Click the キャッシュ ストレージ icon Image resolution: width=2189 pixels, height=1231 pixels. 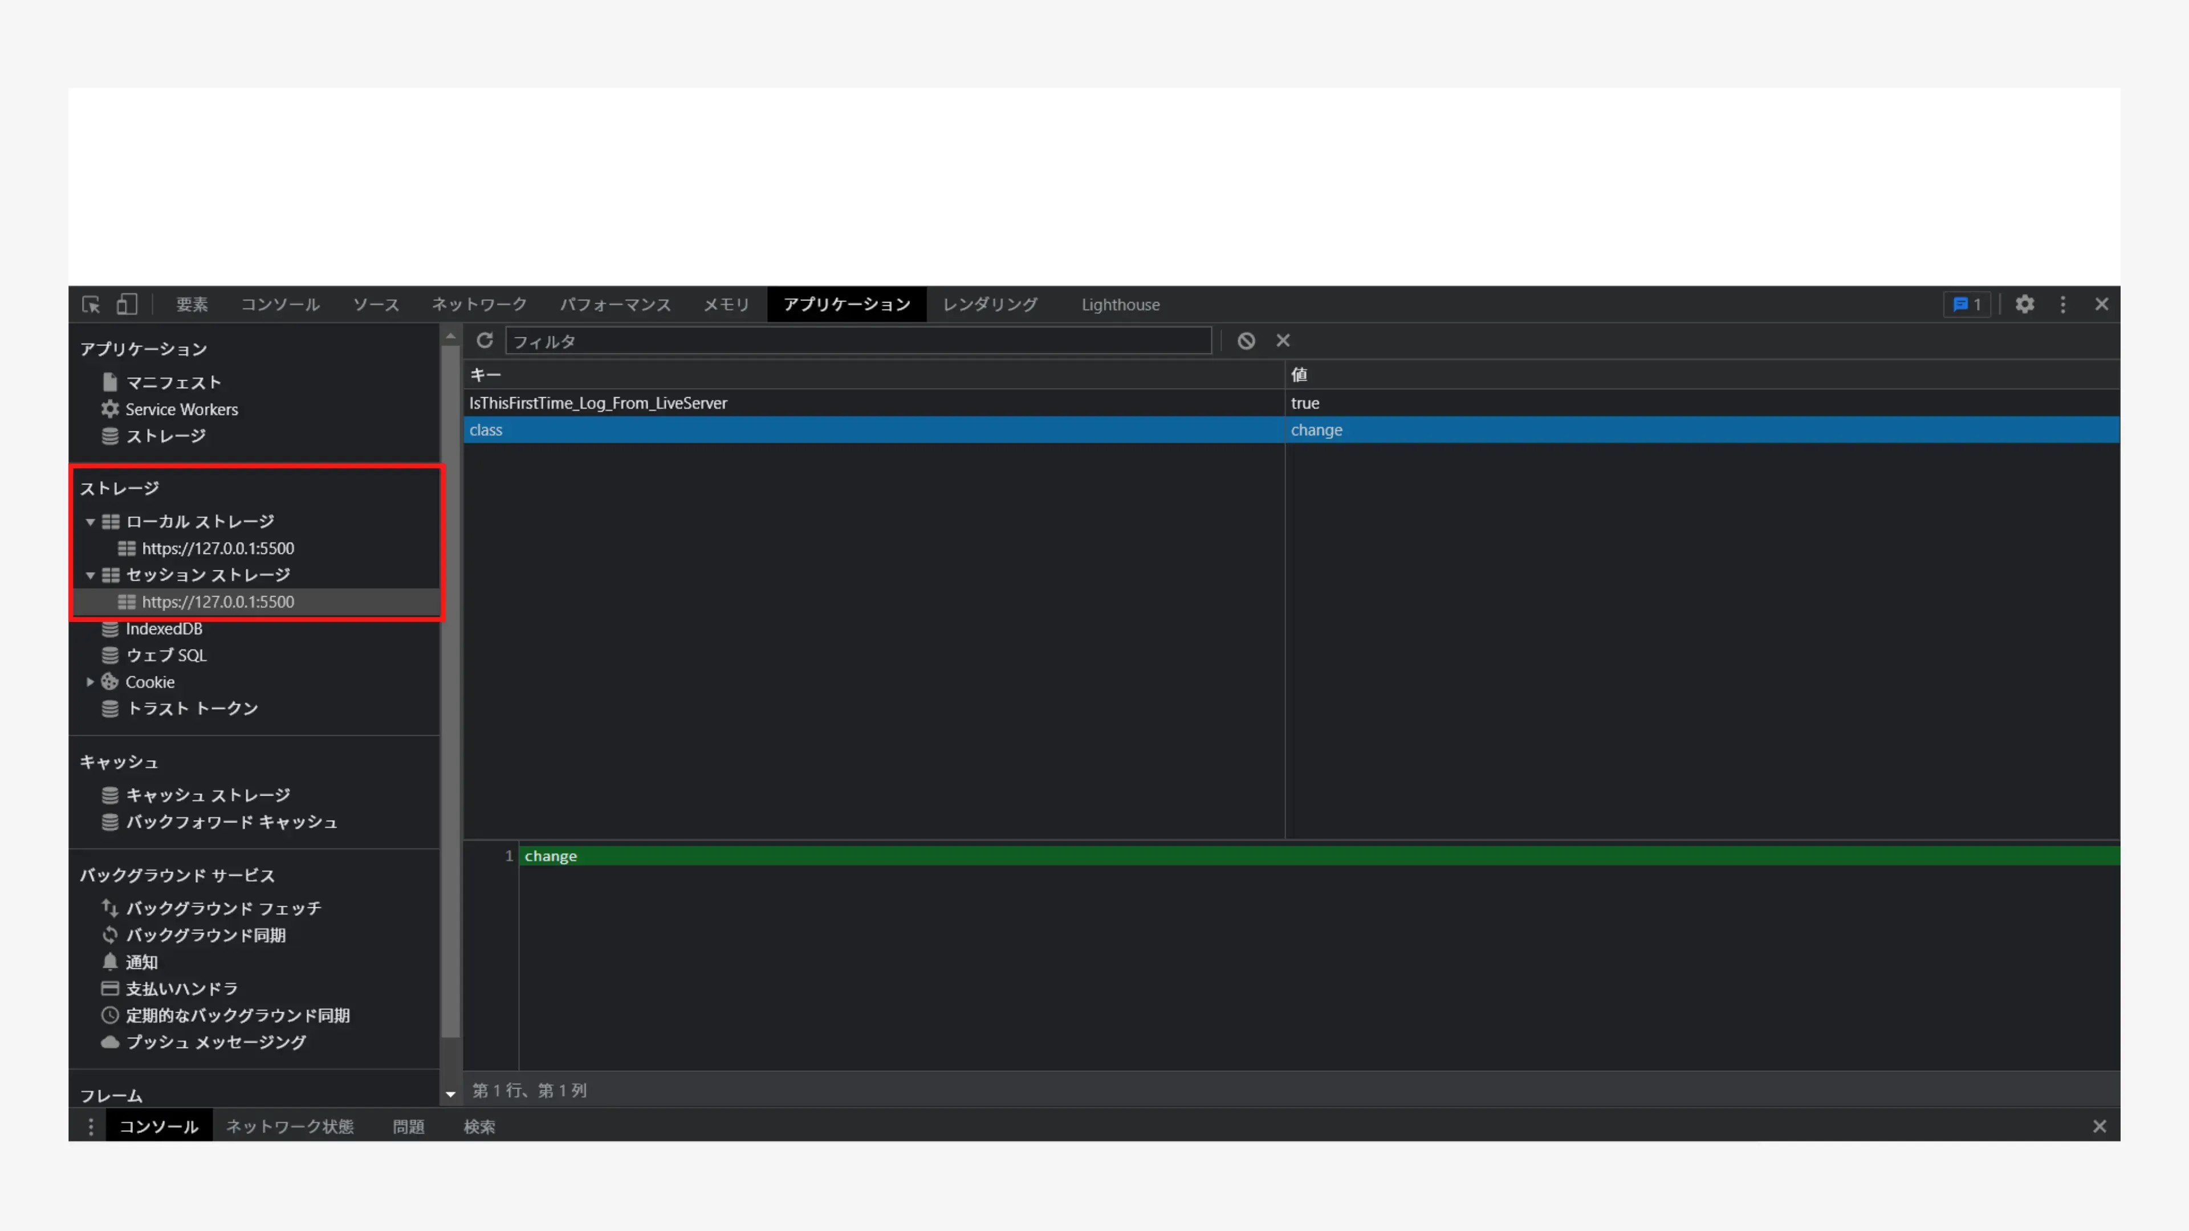pyautogui.click(x=109, y=795)
